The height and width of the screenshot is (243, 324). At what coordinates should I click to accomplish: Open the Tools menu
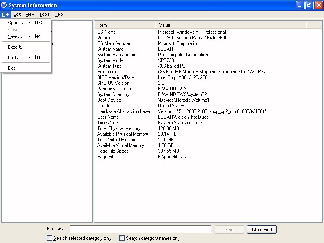(x=45, y=14)
